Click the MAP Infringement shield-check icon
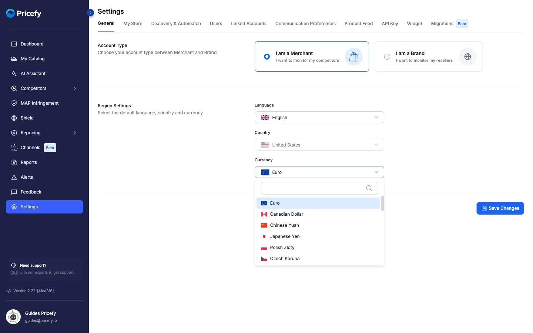 click(x=14, y=103)
